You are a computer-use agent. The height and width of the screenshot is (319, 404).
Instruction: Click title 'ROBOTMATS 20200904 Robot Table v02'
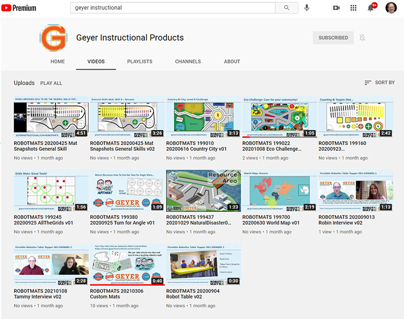point(193,294)
